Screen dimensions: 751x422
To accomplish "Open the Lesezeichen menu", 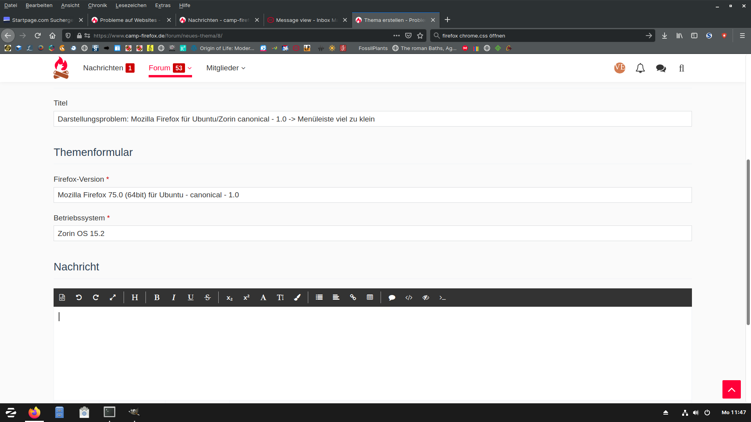I will tap(131, 5).
